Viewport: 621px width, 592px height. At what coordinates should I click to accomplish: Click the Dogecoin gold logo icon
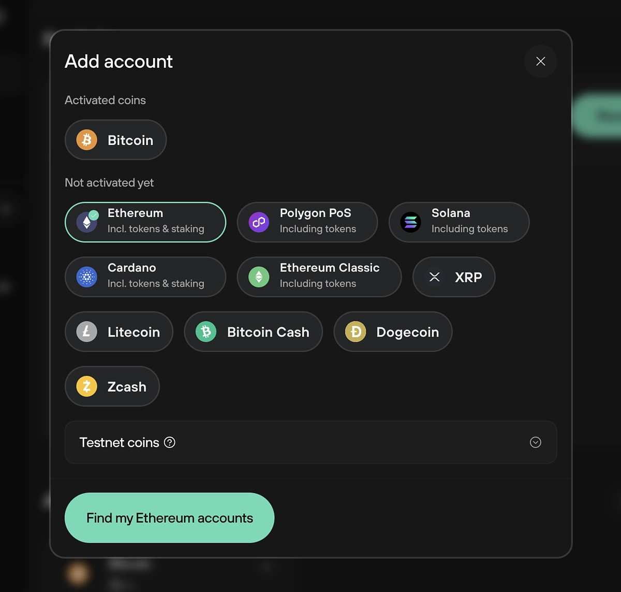(356, 331)
